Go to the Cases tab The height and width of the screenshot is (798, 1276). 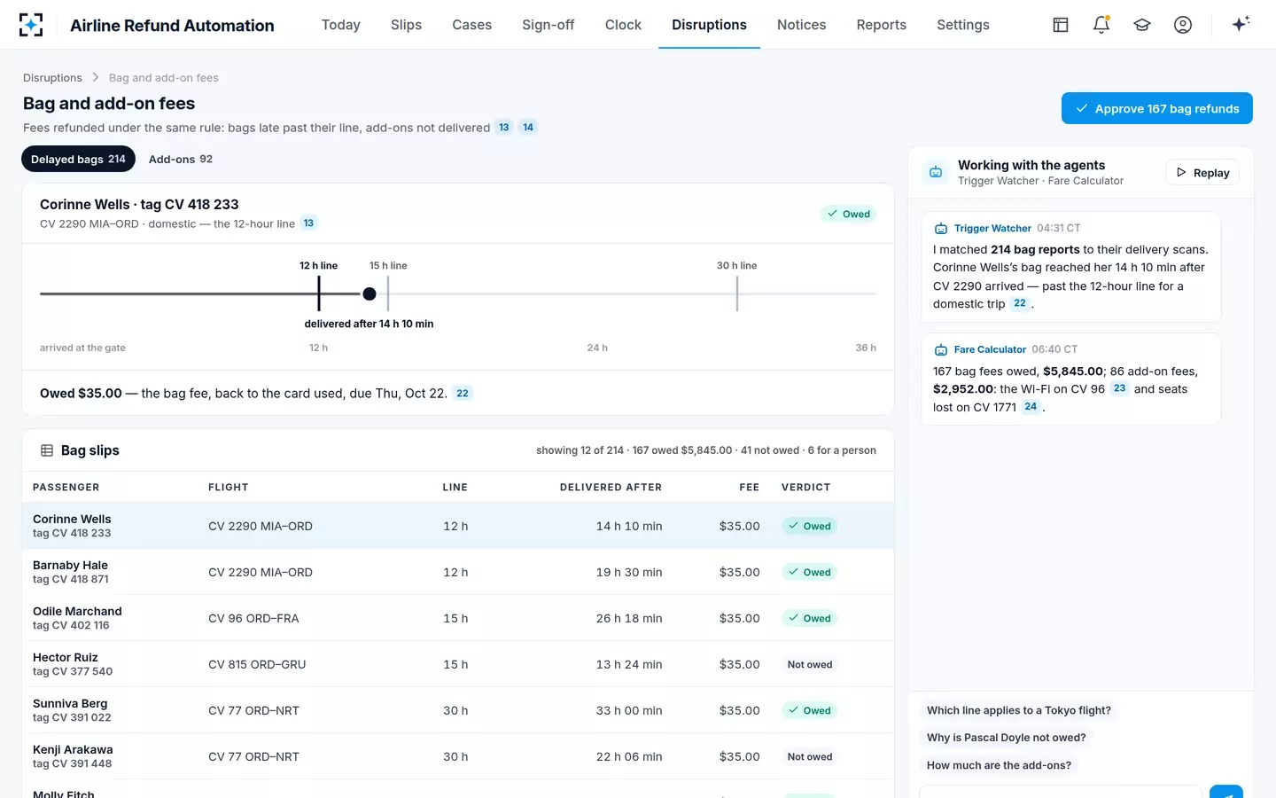[x=471, y=25]
